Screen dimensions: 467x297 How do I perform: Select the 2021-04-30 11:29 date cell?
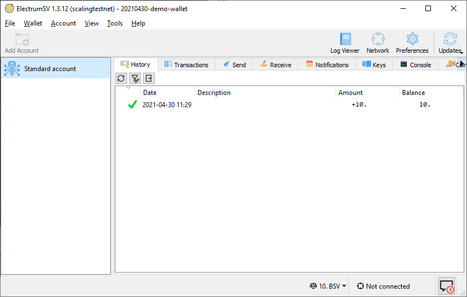pyautogui.click(x=167, y=105)
